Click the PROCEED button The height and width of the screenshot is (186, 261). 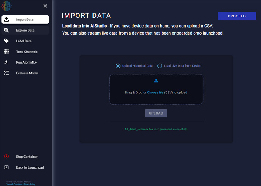[x=237, y=16]
